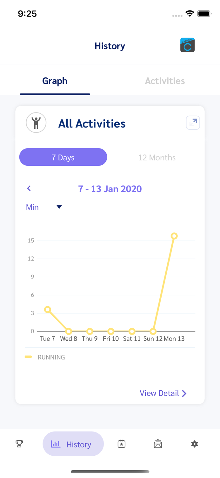Open the calendar activities icon
Viewport: 220px width, 478px height.
pyautogui.click(x=121, y=444)
